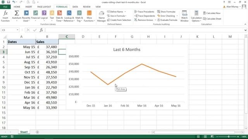Open Date & Time functions
The width and height of the screenshot is (248, 139).
click(59, 16)
